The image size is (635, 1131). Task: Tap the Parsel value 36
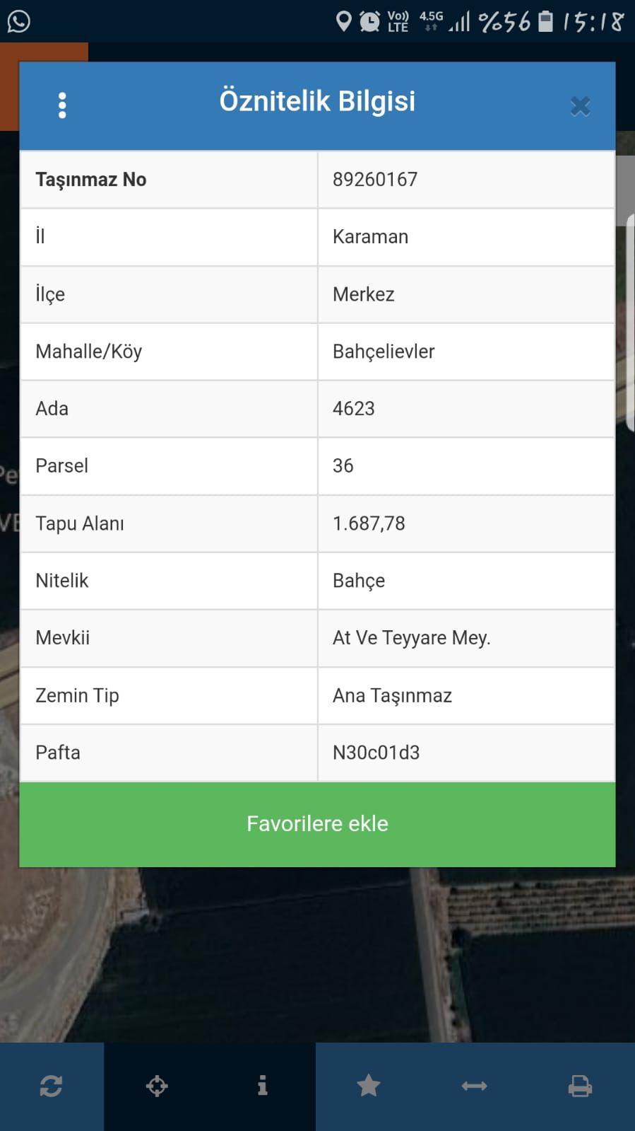pyautogui.click(x=343, y=466)
